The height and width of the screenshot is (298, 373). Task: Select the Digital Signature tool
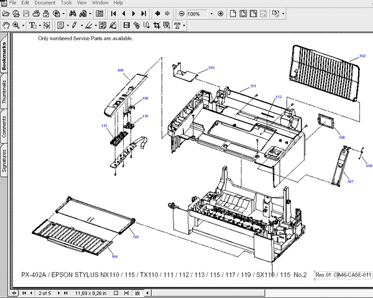[x=113, y=25]
